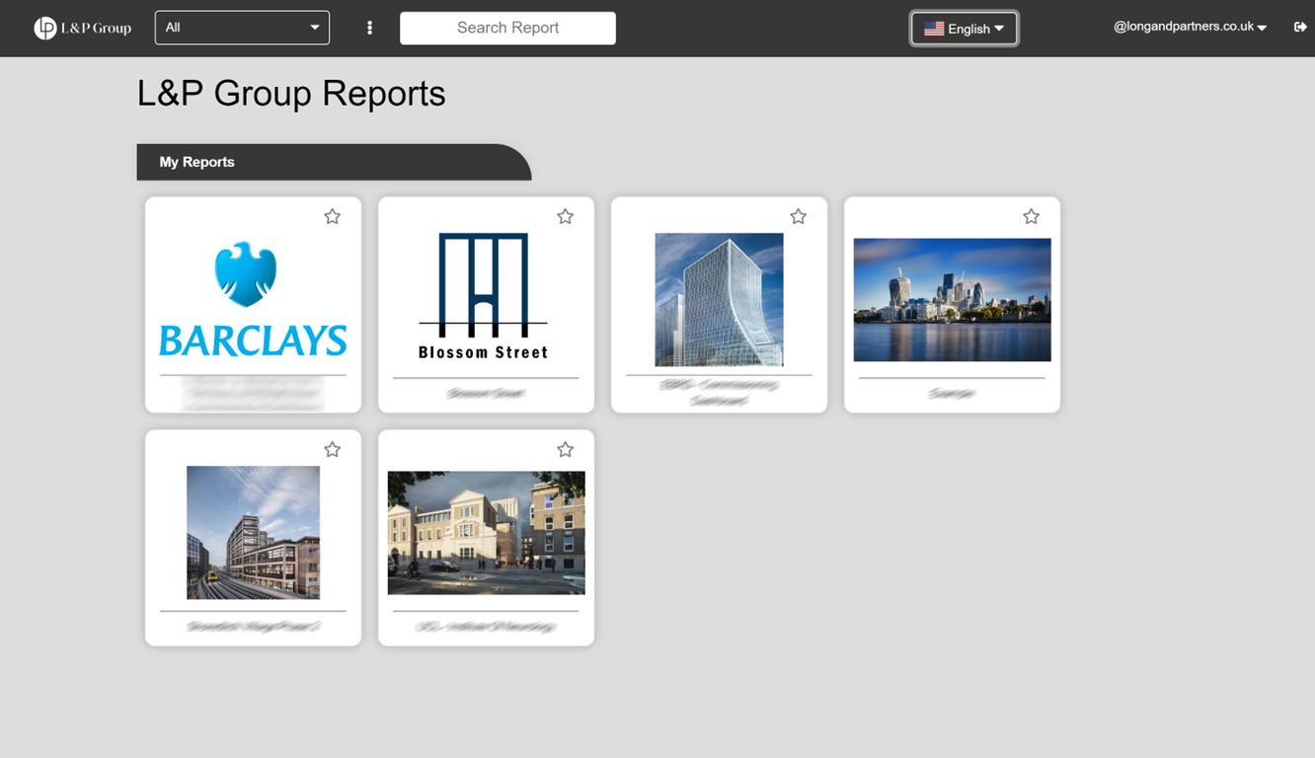
Task: Open the vertical three-dot menu icon
Action: [x=369, y=28]
